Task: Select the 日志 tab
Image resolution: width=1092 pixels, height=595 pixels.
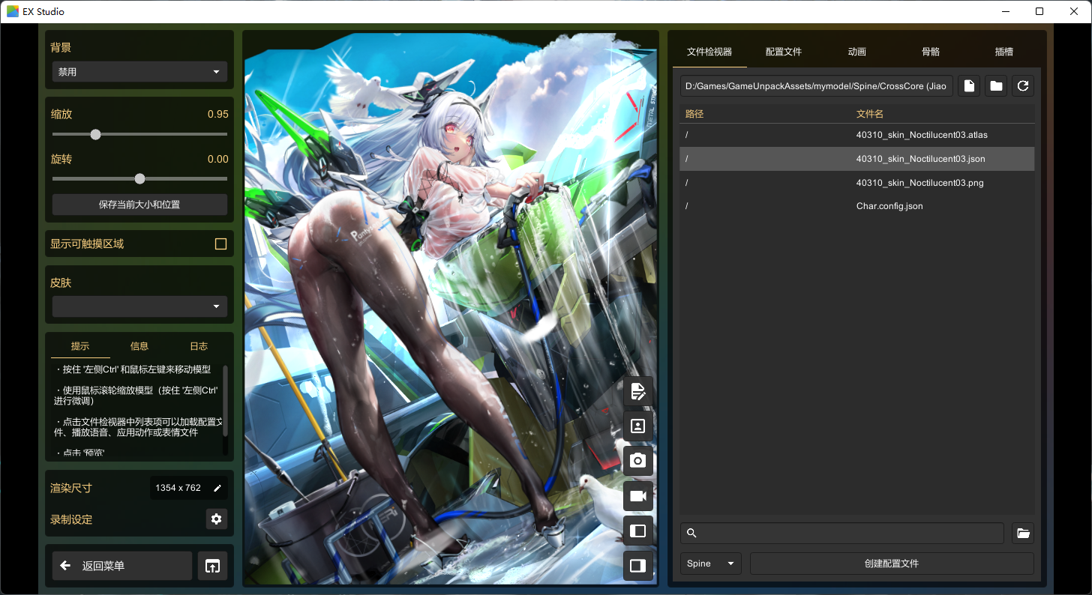Action: click(x=199, y=346)
